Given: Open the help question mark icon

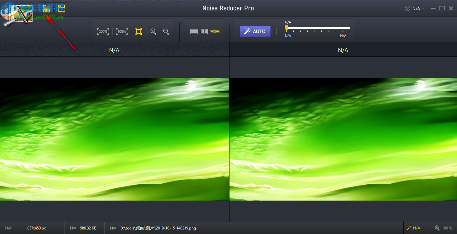Looking at the screenshot, I should (x=407, y=9).
